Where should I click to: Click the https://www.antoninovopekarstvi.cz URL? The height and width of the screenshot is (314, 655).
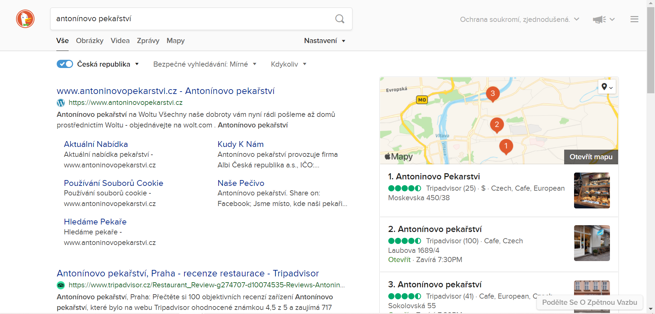pyautogui.click(x=126, y=103)
